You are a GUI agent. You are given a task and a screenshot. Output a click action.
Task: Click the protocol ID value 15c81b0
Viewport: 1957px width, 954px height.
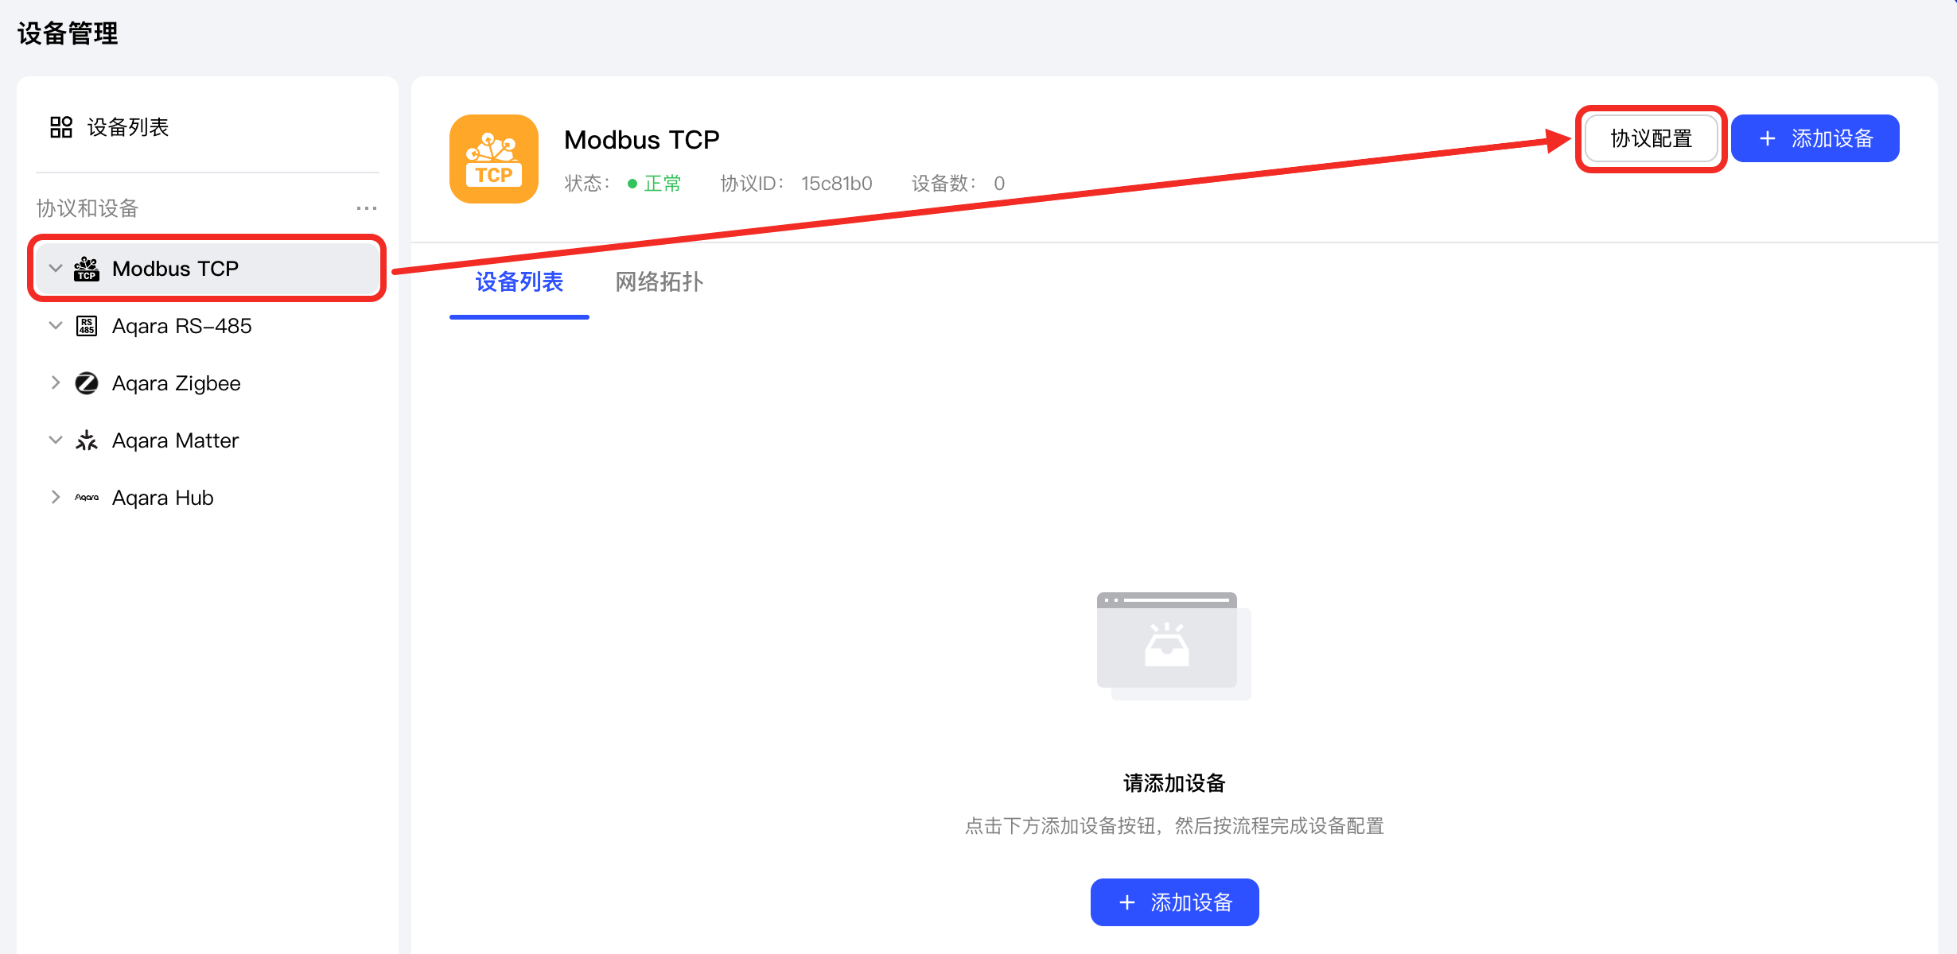837,184
